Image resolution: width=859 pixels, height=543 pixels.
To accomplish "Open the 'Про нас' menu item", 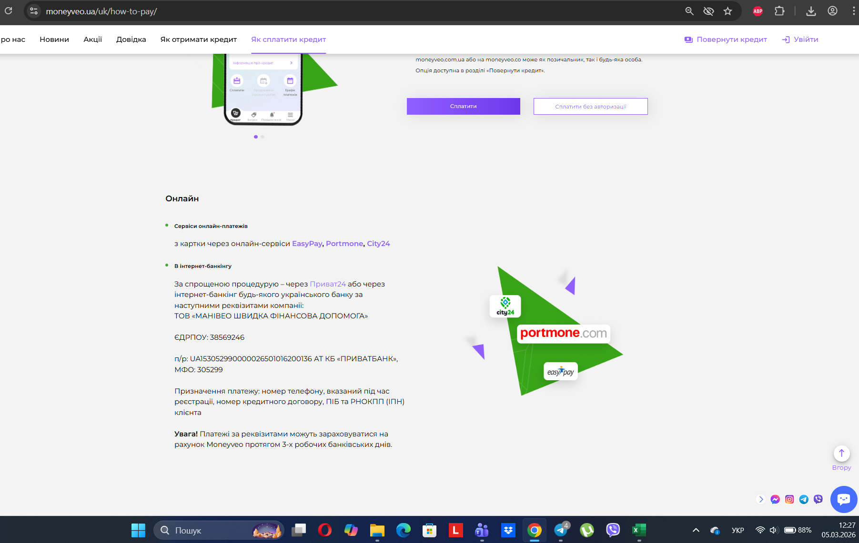I will click(13, 39).
